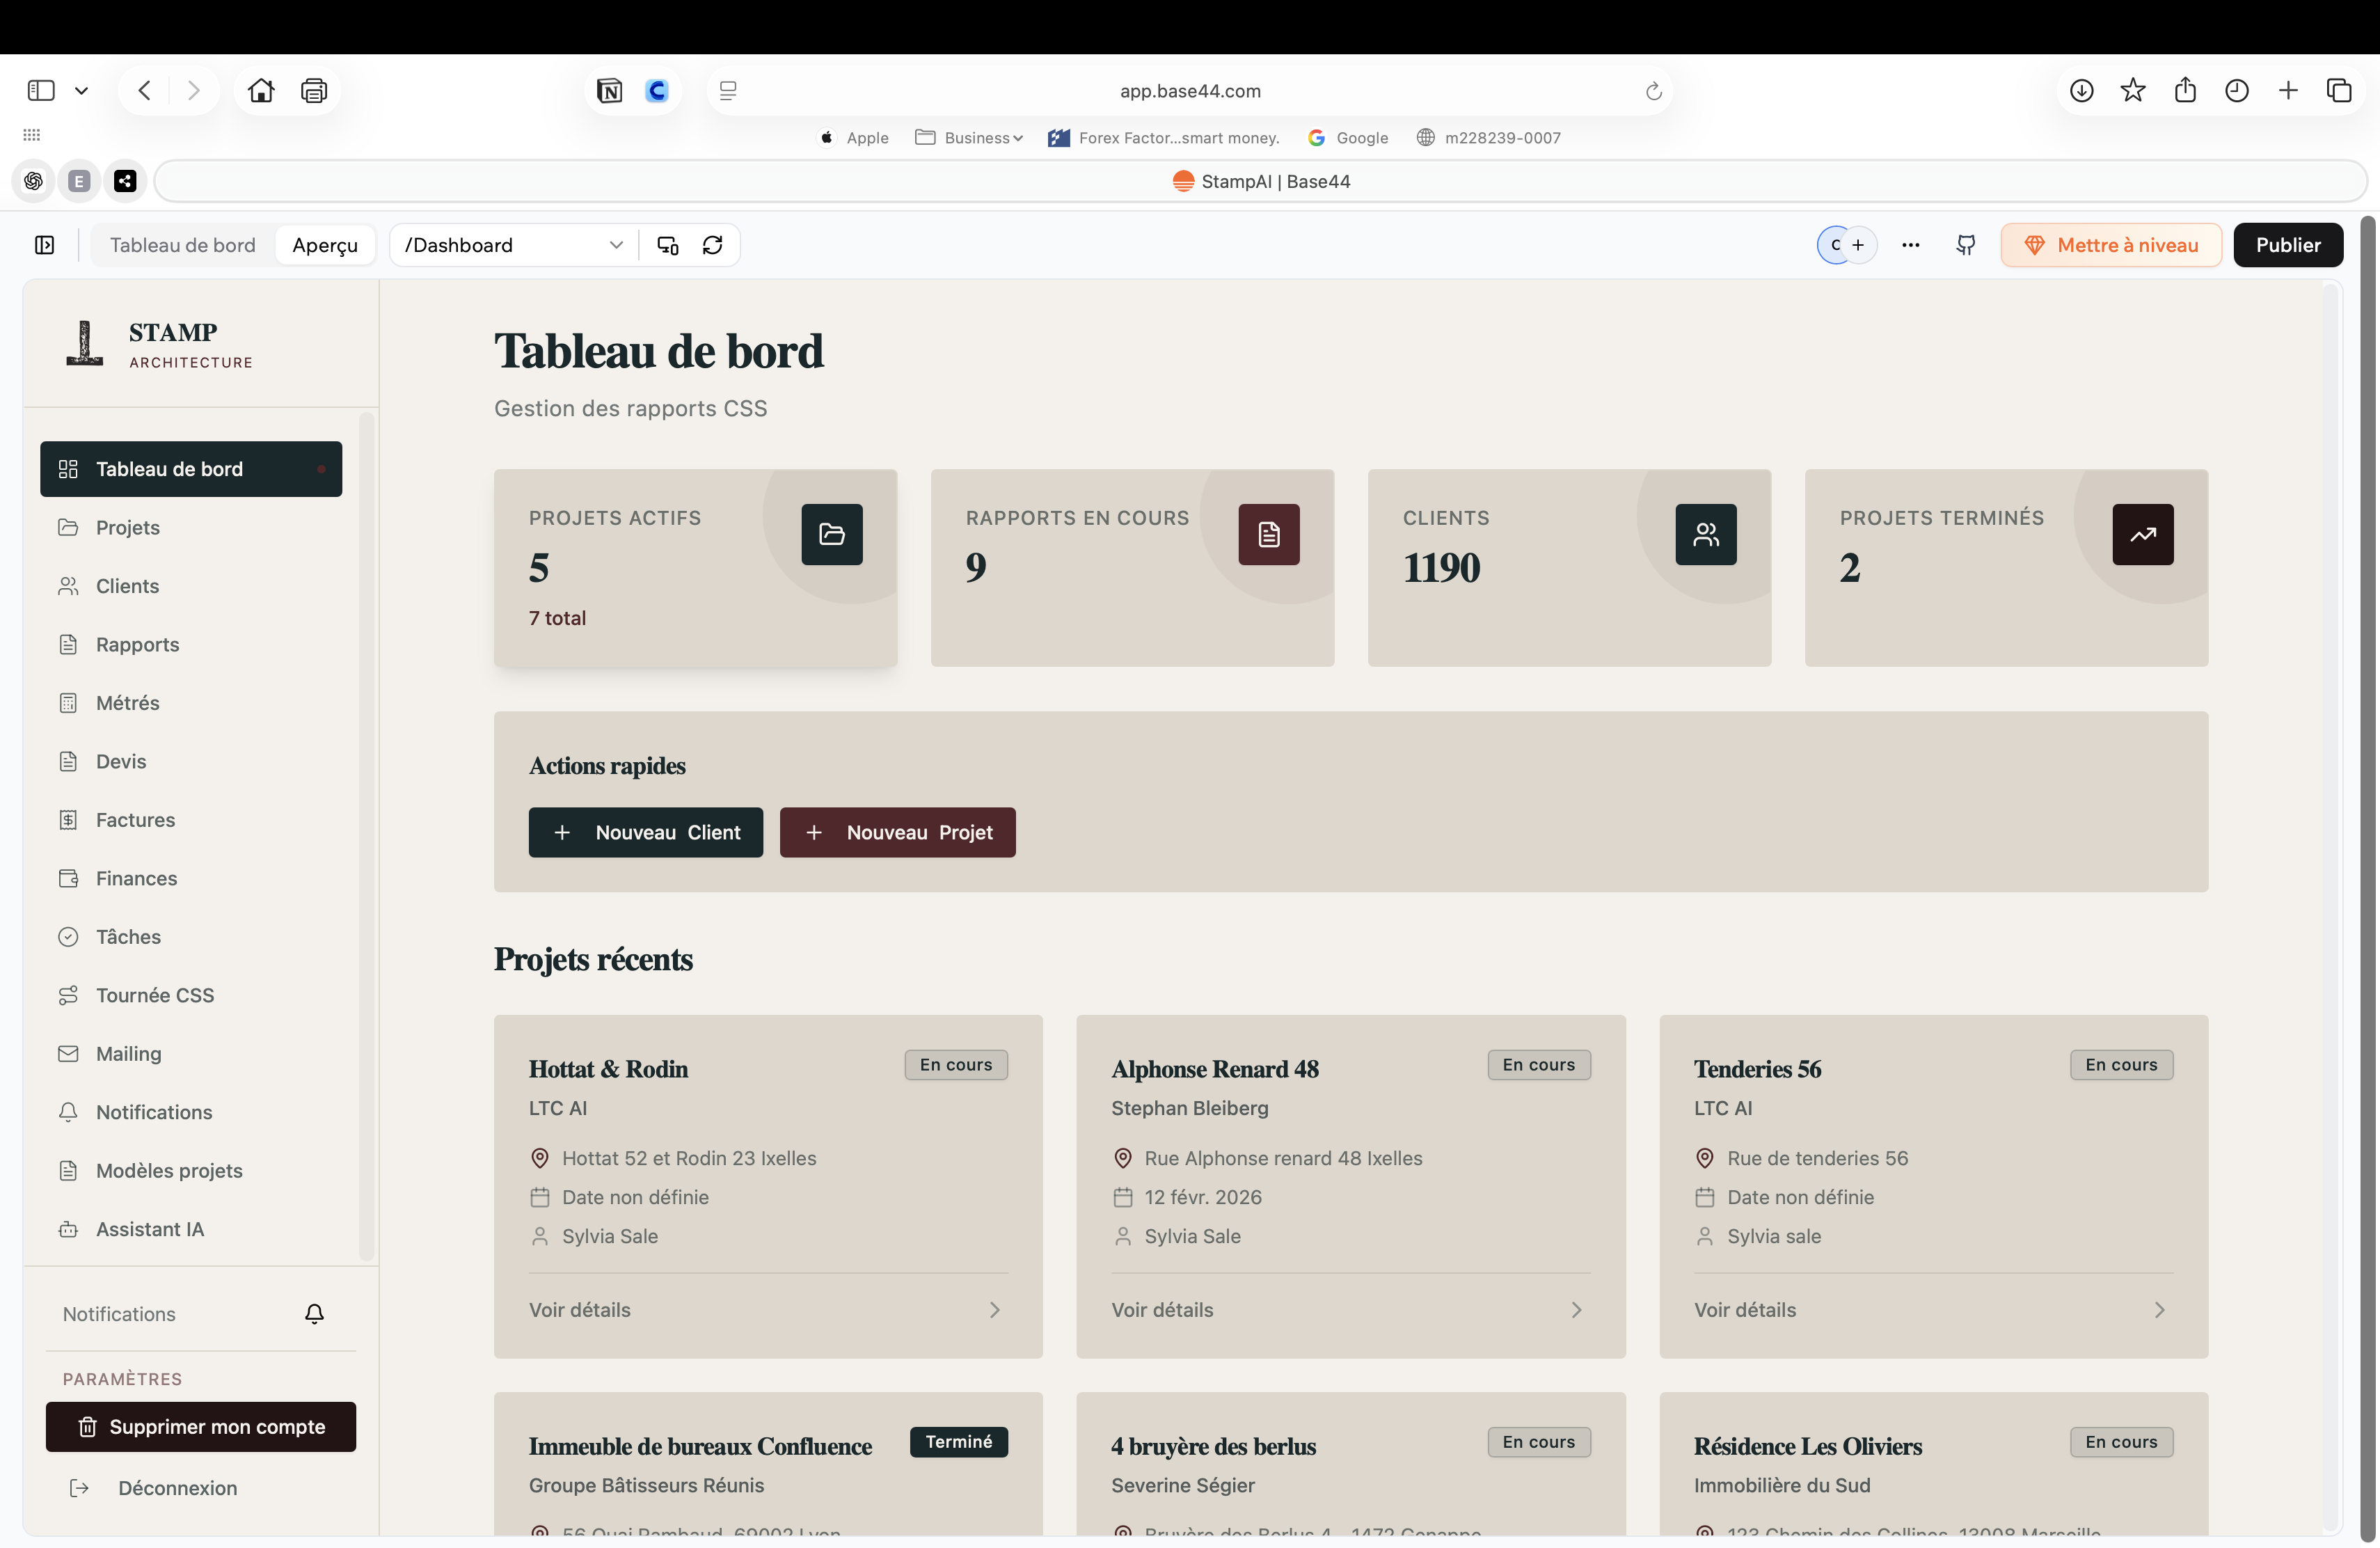The height and width of the screenshot is (1548, 2380).
Task: Click the Projets Actifs folder icon
Action: [x=832, y=534]
